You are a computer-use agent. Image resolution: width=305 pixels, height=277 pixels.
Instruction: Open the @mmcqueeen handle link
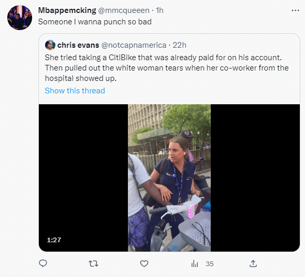(124, 10)
